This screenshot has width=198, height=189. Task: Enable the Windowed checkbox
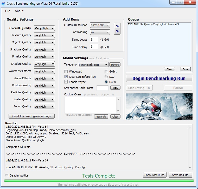point(66,71)
